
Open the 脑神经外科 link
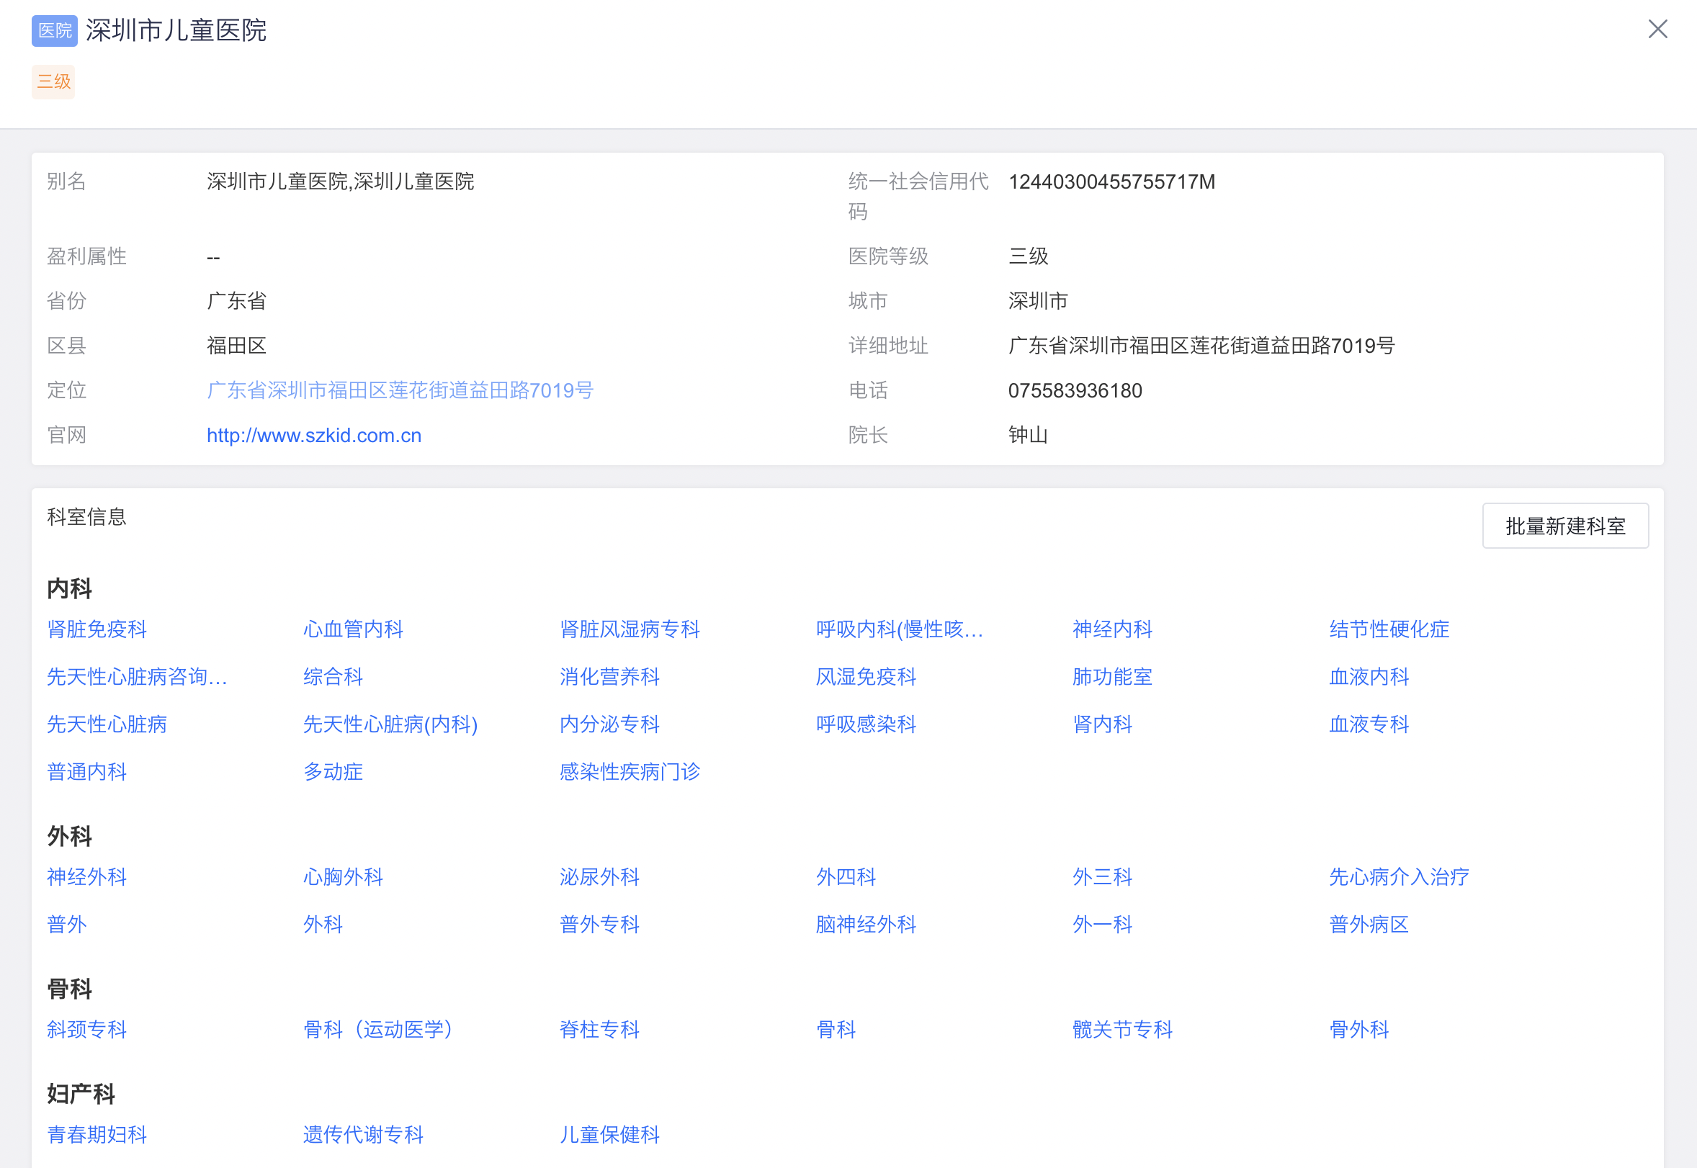pos(865,925)
